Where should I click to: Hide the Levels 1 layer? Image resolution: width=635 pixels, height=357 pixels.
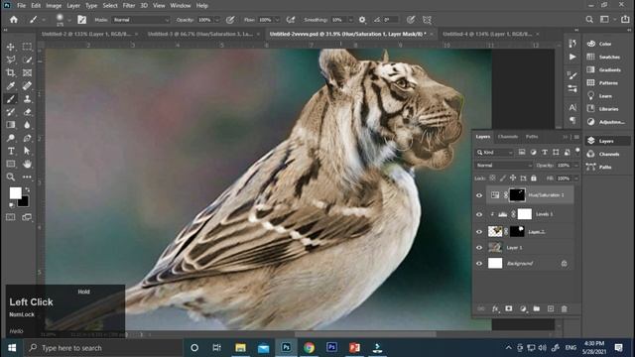(479, 214)
